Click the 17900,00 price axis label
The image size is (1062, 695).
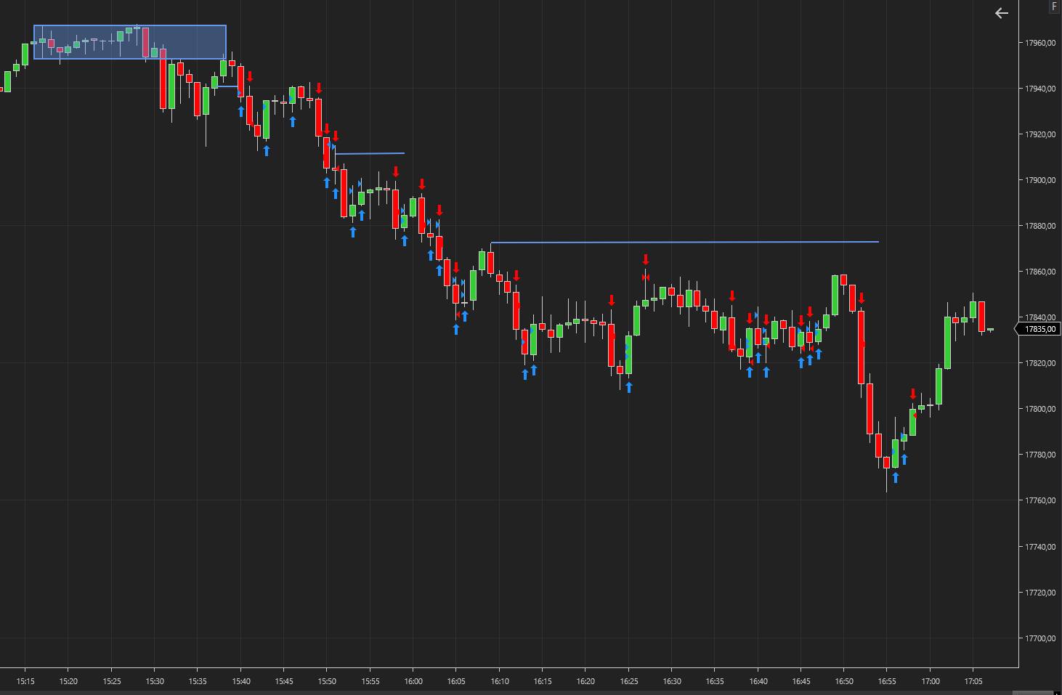1040,180
